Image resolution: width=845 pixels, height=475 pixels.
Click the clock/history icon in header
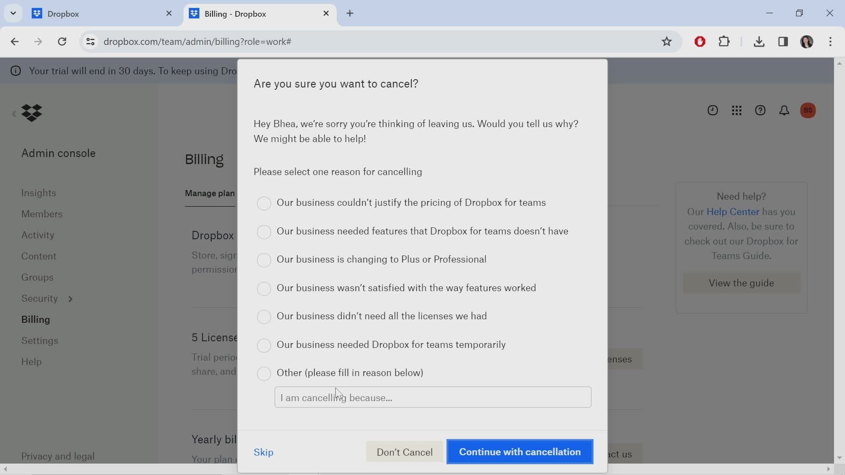coord(713,110)
